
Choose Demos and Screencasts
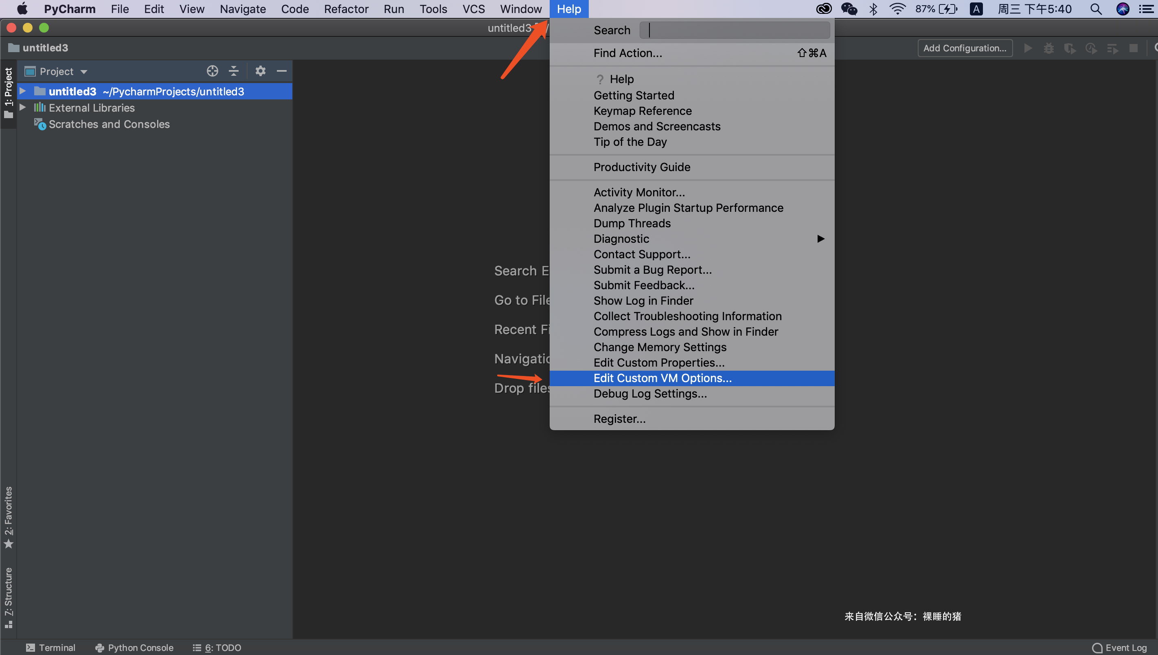(692, 126)
